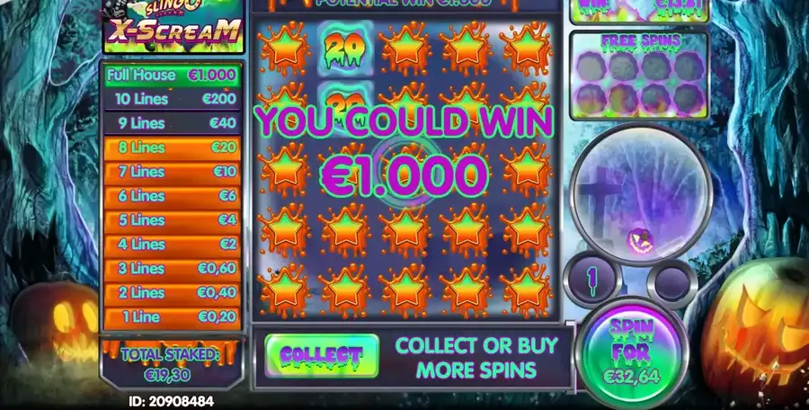Click the green COLLECT button
Screen dimensions: 809x410
(x=322, y=355)
